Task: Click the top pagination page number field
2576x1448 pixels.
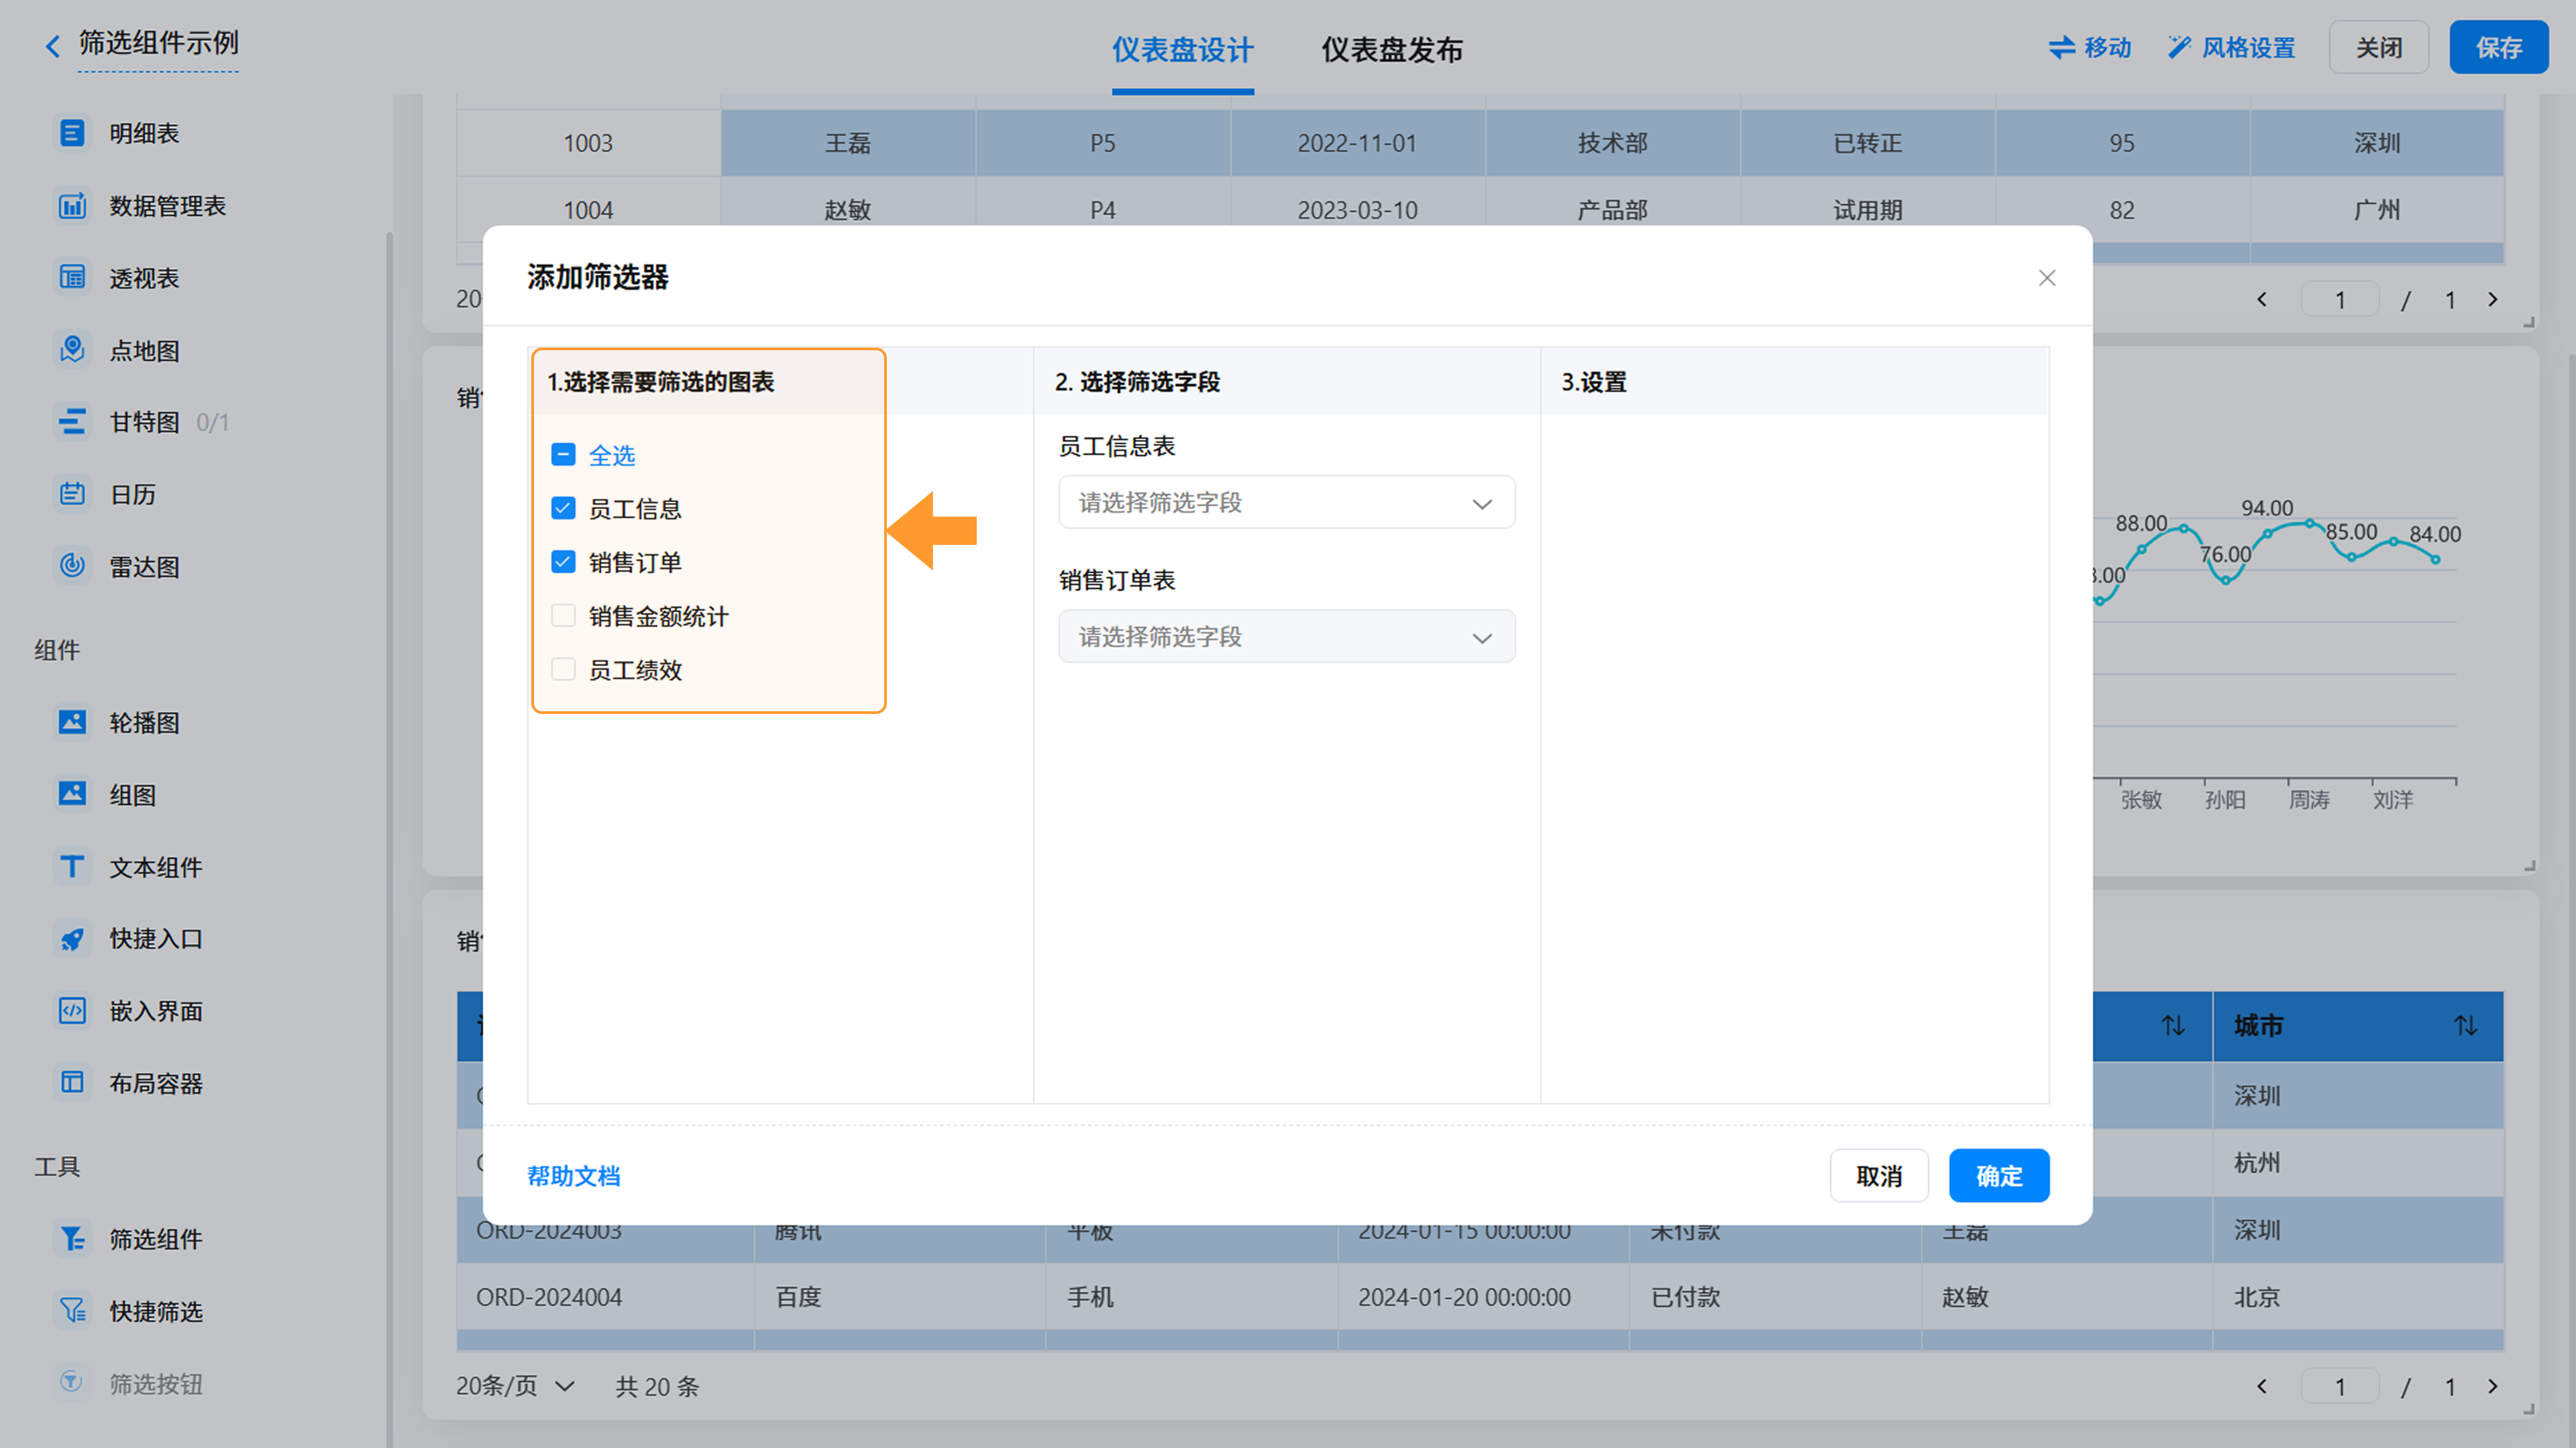Action: click(2339, 299)
